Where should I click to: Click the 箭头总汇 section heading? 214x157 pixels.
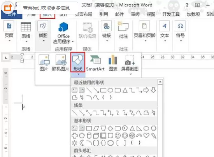(x=82, y=150)
